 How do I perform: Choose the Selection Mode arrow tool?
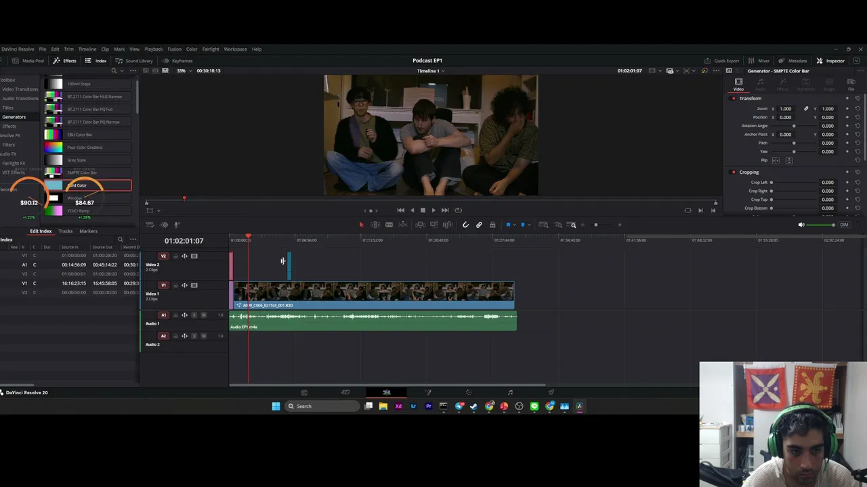click(x=361, y=225)
